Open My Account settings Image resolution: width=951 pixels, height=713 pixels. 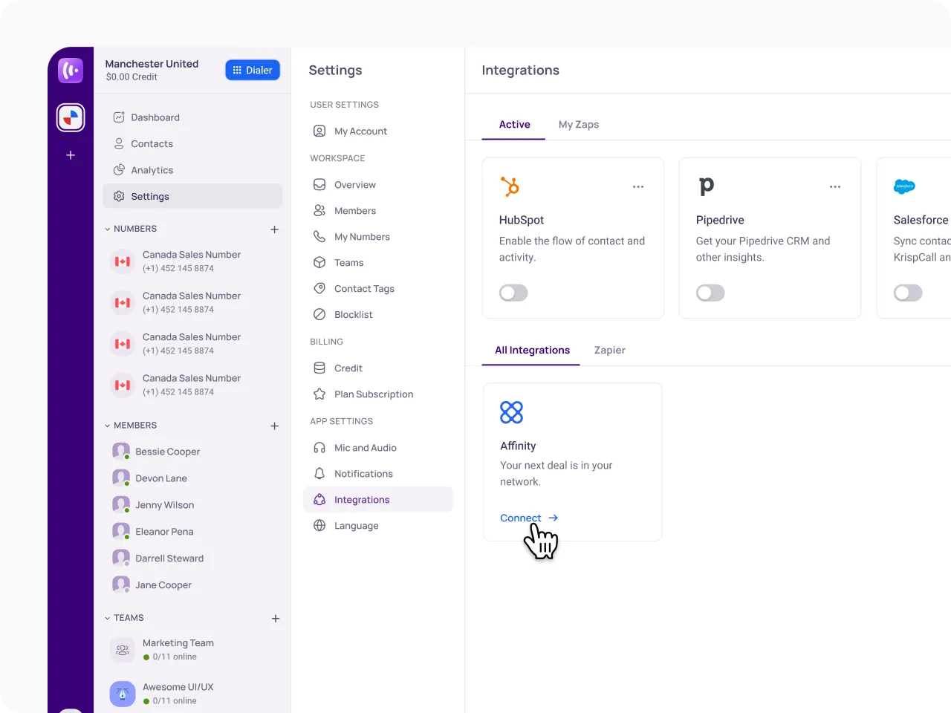(x=351, y=131)
